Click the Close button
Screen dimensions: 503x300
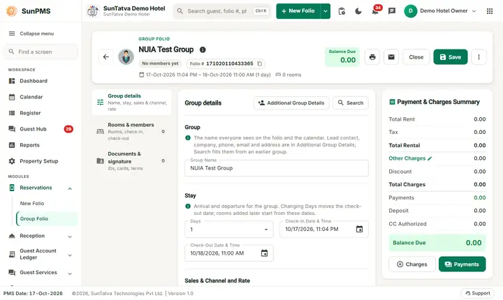point(416,57)
